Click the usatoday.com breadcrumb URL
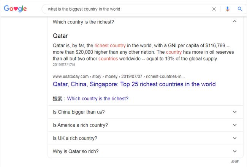This screenshot has height=167, width=247. (x=119, y=76)
